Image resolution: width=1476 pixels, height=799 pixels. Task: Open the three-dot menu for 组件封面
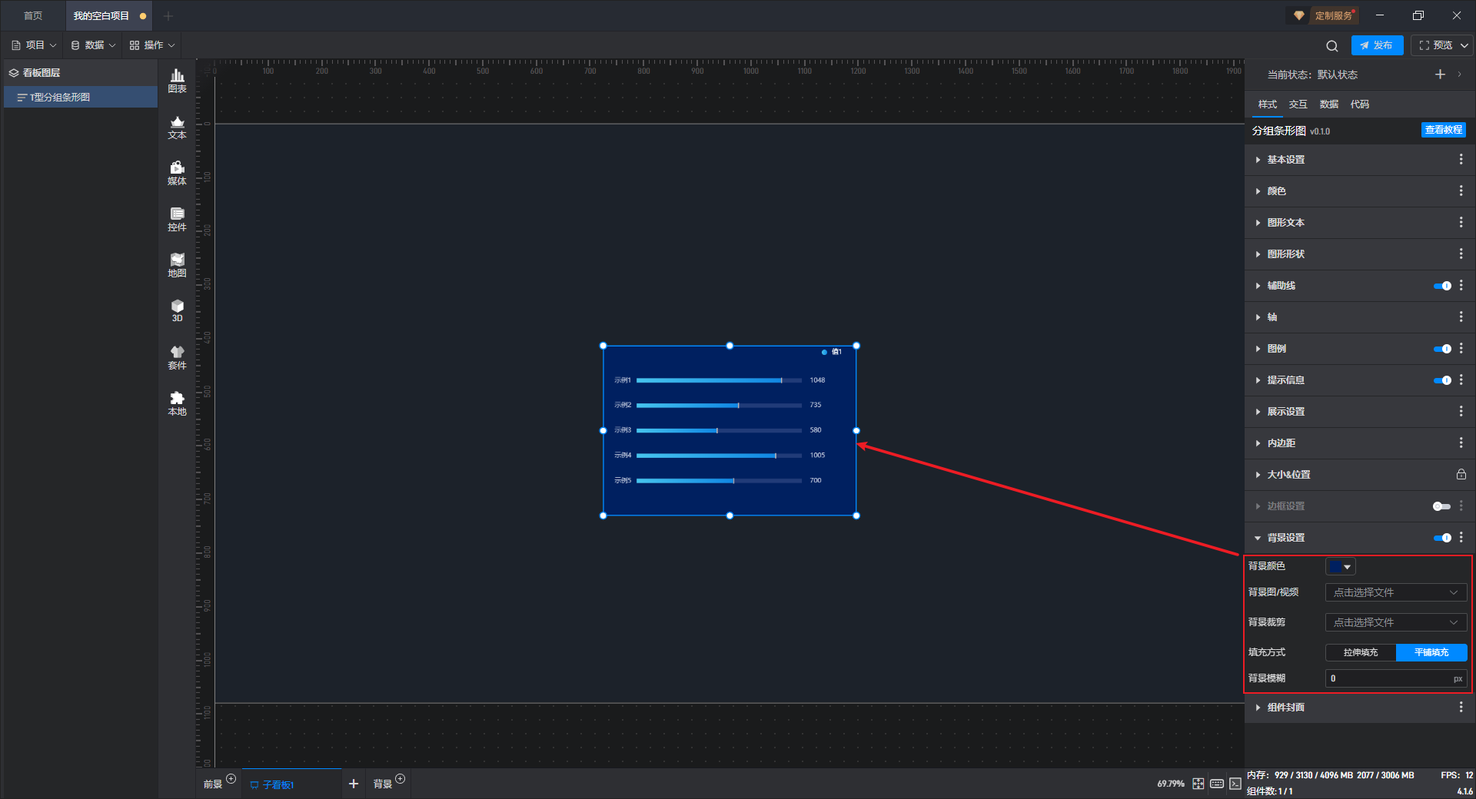tap(1461, 707)
